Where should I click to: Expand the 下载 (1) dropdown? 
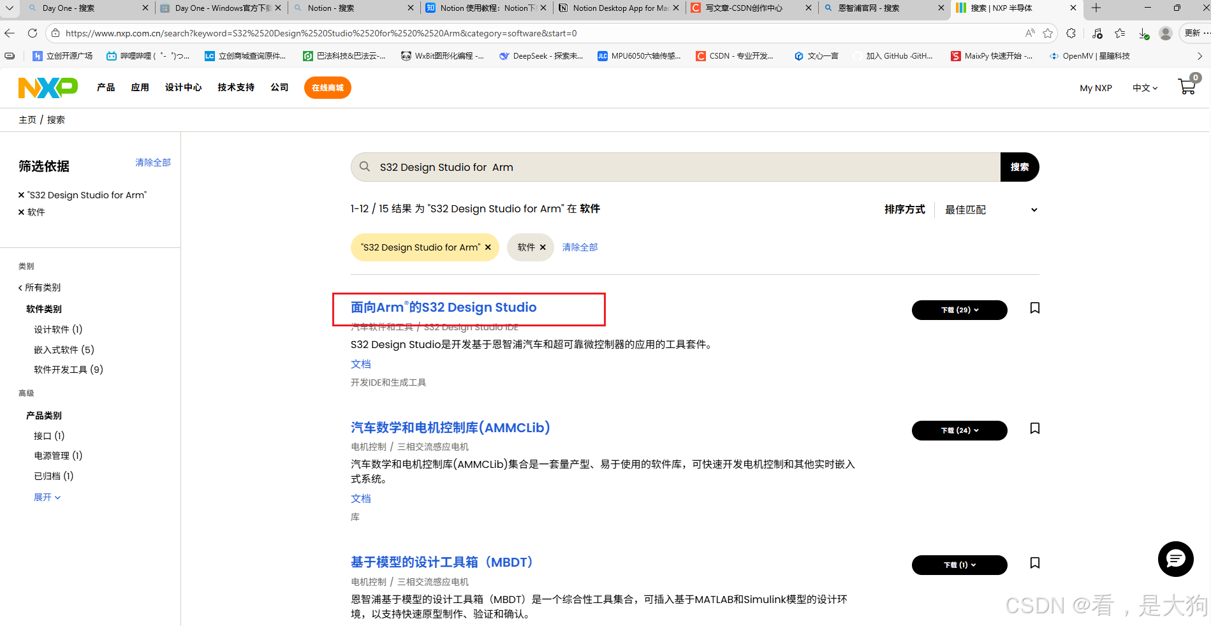tap(960, 565)
